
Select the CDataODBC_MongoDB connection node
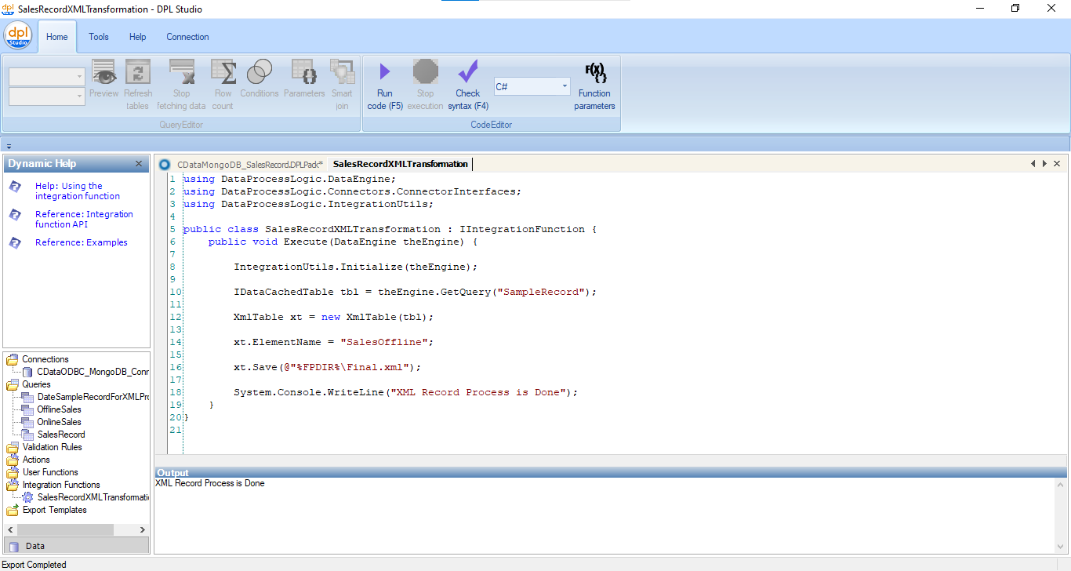point(93,372)
